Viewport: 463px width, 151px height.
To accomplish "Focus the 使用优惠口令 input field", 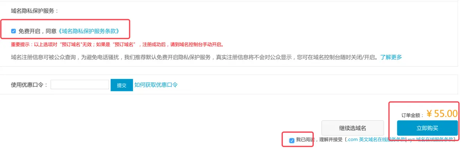I will pos(80,85).
